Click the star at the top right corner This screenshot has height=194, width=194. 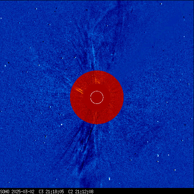161,4
